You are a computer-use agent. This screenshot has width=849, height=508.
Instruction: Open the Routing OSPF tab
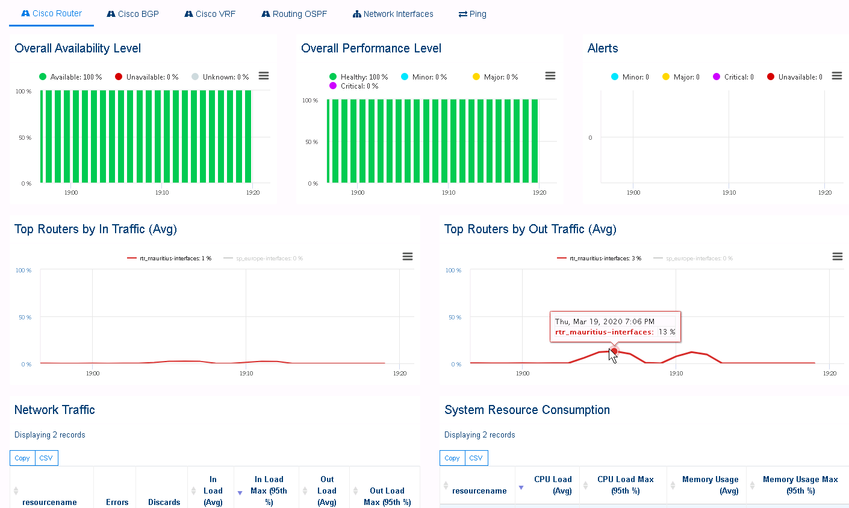[x=294, y=13]
